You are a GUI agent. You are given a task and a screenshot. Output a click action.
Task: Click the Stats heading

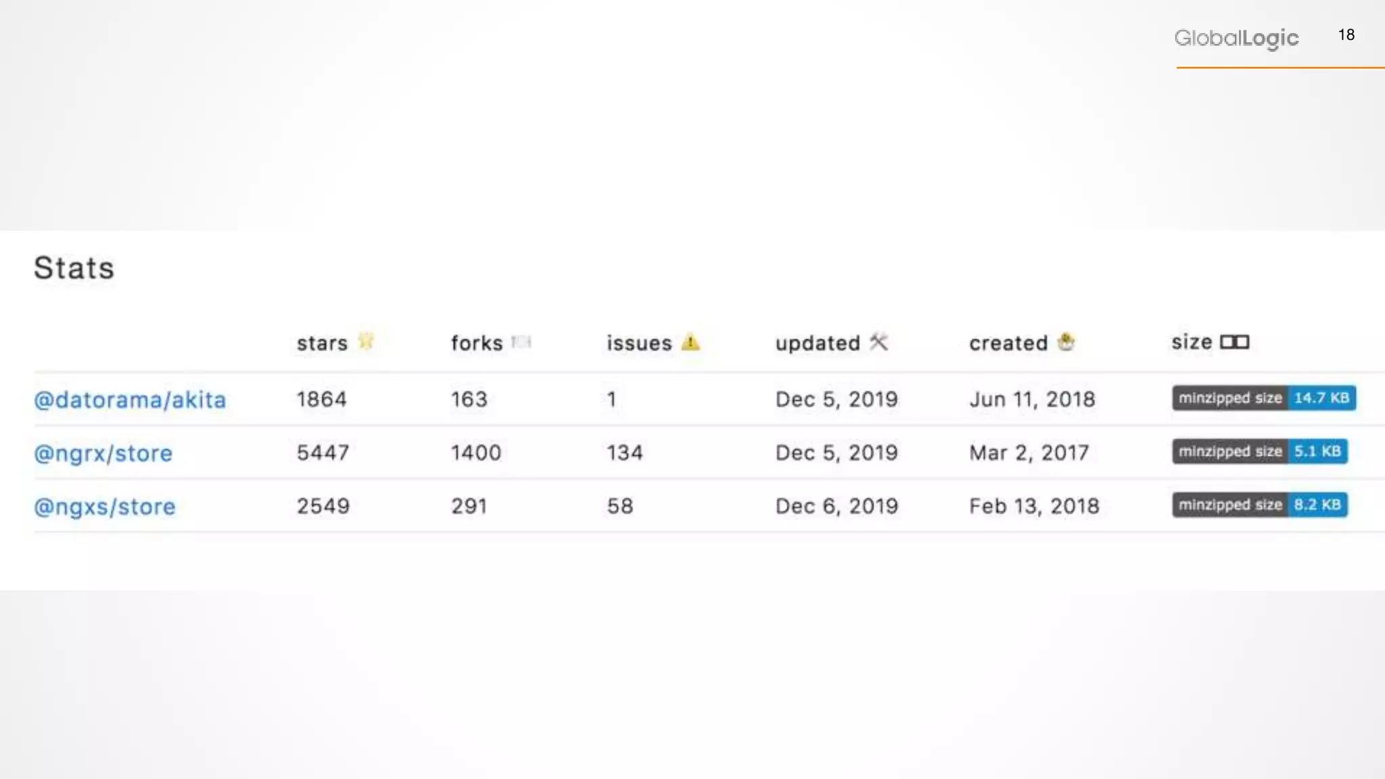[x=74, y=268]
